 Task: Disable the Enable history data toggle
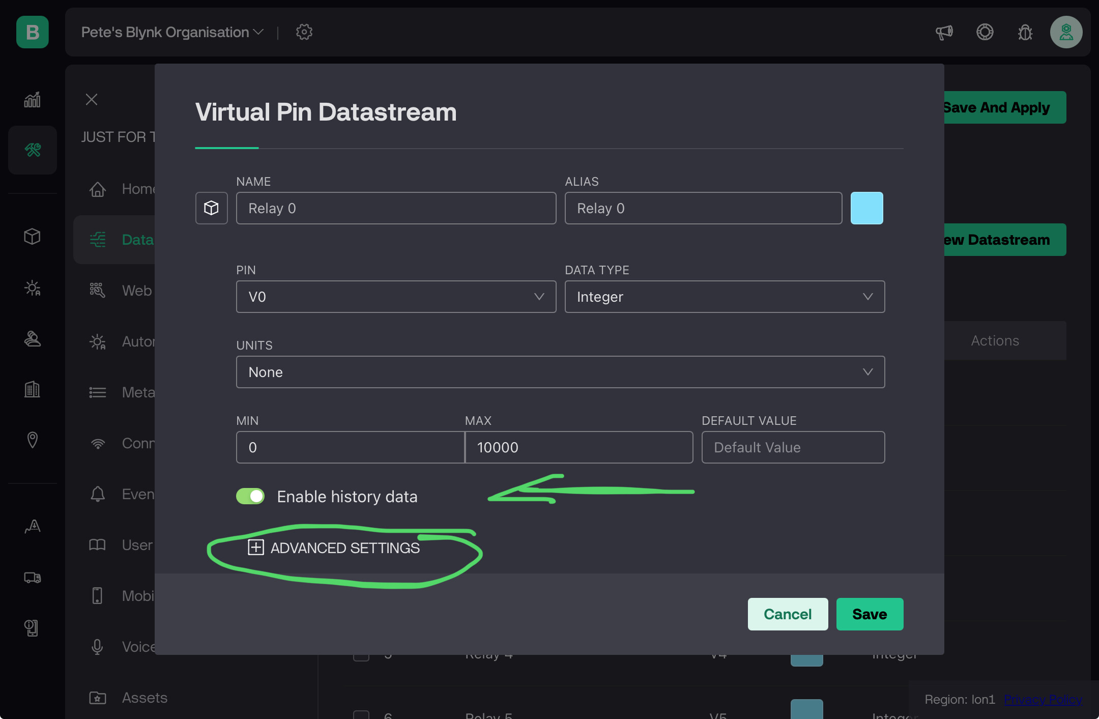point(250,496)
